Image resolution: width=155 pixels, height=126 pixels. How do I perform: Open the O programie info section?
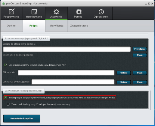pos(101,13)
